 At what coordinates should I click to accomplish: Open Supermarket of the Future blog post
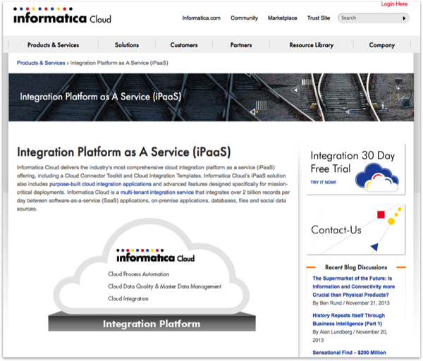[353, 286]
